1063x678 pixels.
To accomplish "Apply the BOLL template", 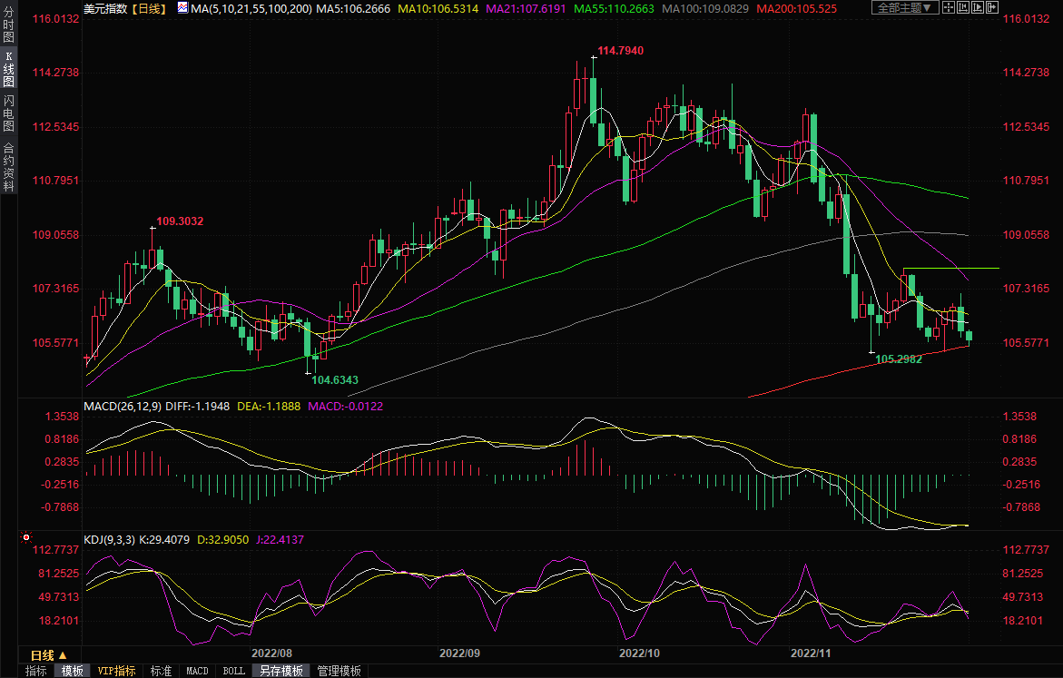I will 233,671.
